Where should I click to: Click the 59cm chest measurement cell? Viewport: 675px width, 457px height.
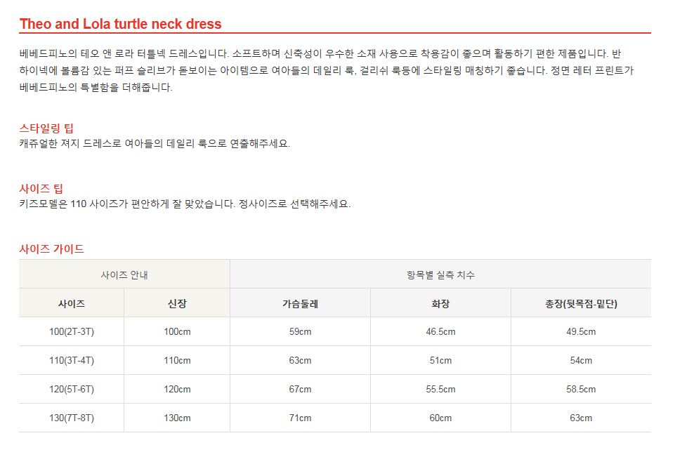[x=300, y=331]
